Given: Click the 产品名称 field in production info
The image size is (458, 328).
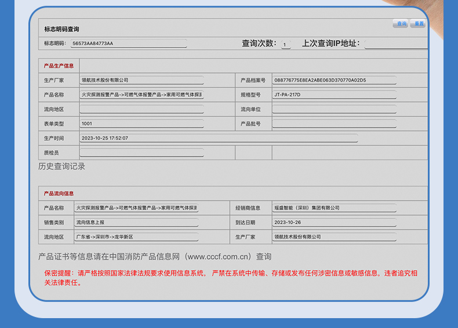Looking at the screenshot, I should pos(141,94).
